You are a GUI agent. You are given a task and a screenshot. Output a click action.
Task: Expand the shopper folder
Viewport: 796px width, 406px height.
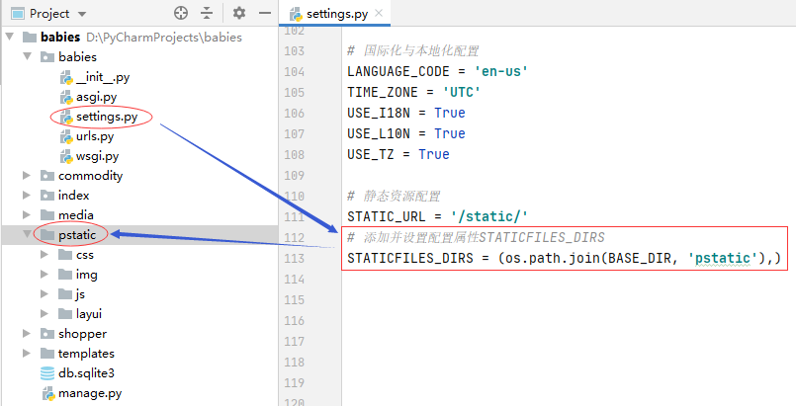(x=27, y=334)
